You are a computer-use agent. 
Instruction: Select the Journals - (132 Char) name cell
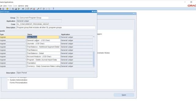43,44
